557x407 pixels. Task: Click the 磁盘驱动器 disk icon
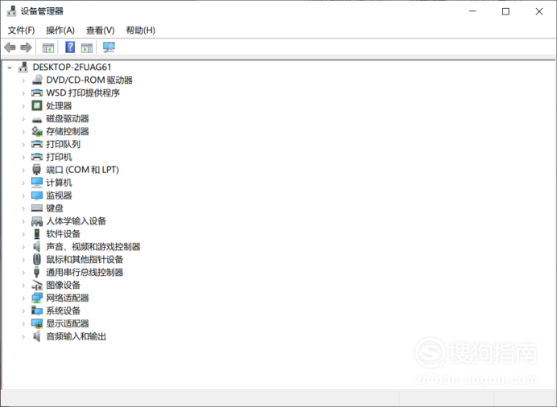pos(37,119)
